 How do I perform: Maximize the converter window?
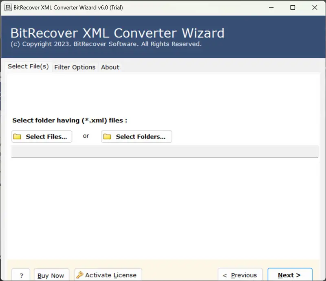tap(292, 7)
